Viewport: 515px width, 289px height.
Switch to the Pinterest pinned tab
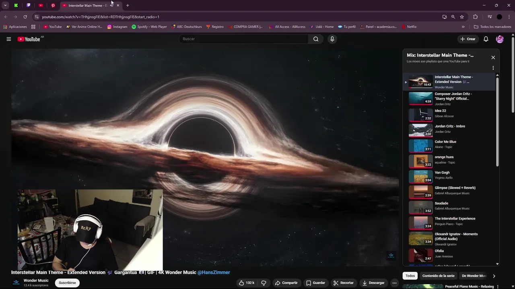pos(53,5)
